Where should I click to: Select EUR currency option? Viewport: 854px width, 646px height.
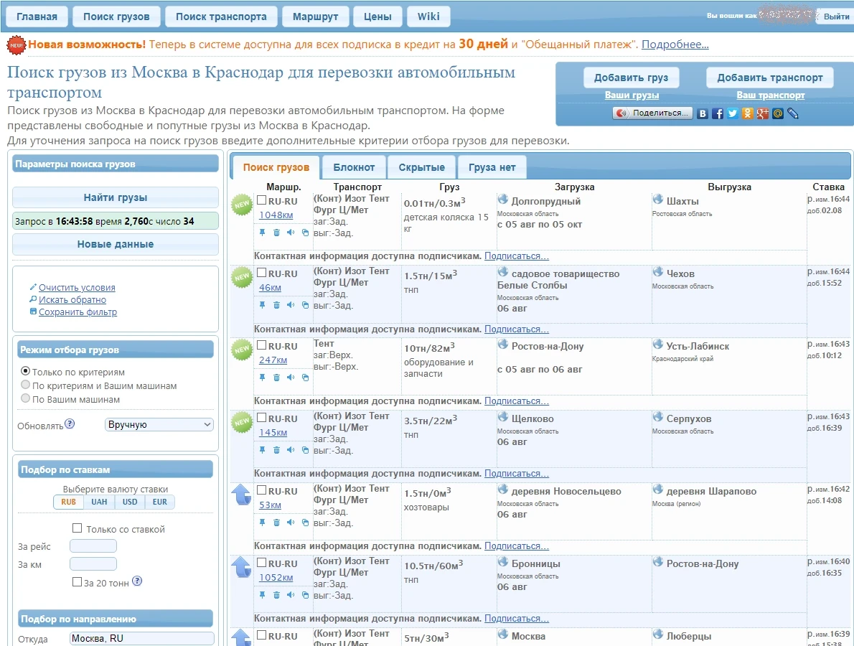click(159, 502)
